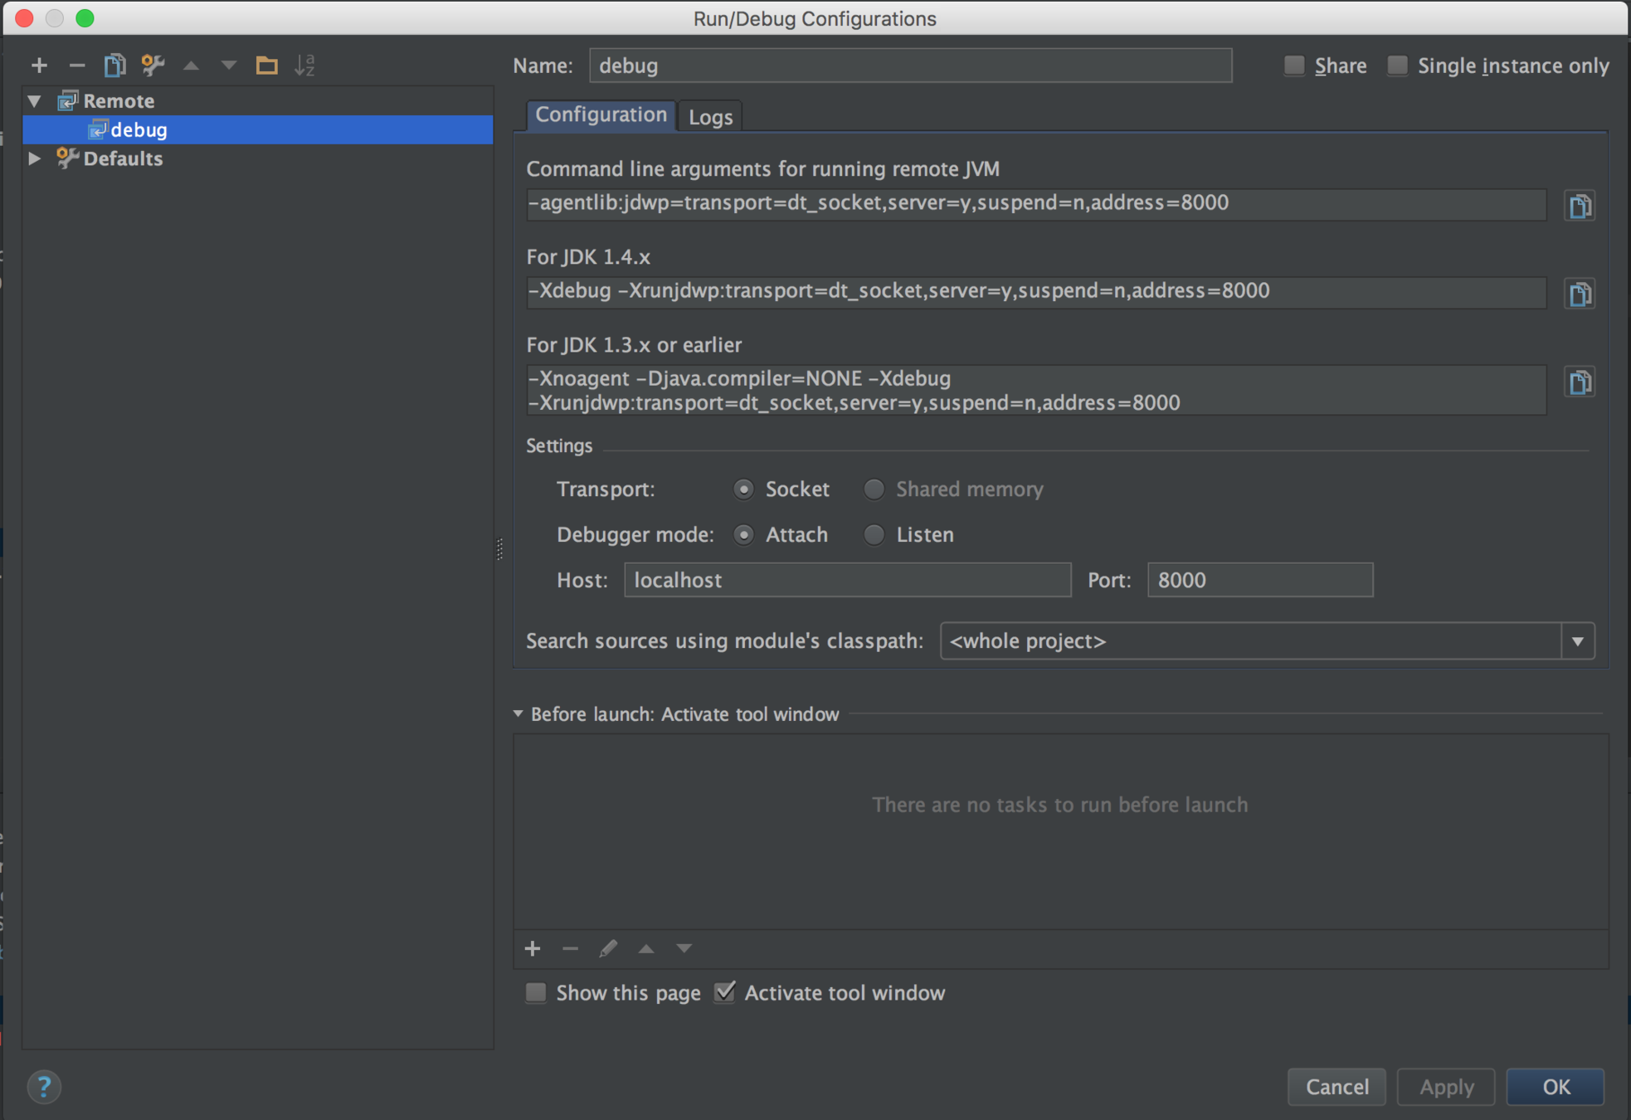The height and width of the screenshot is (1120, 1631).
Task: Open the module's classpath dropdown
Action: pos(1577,641)
